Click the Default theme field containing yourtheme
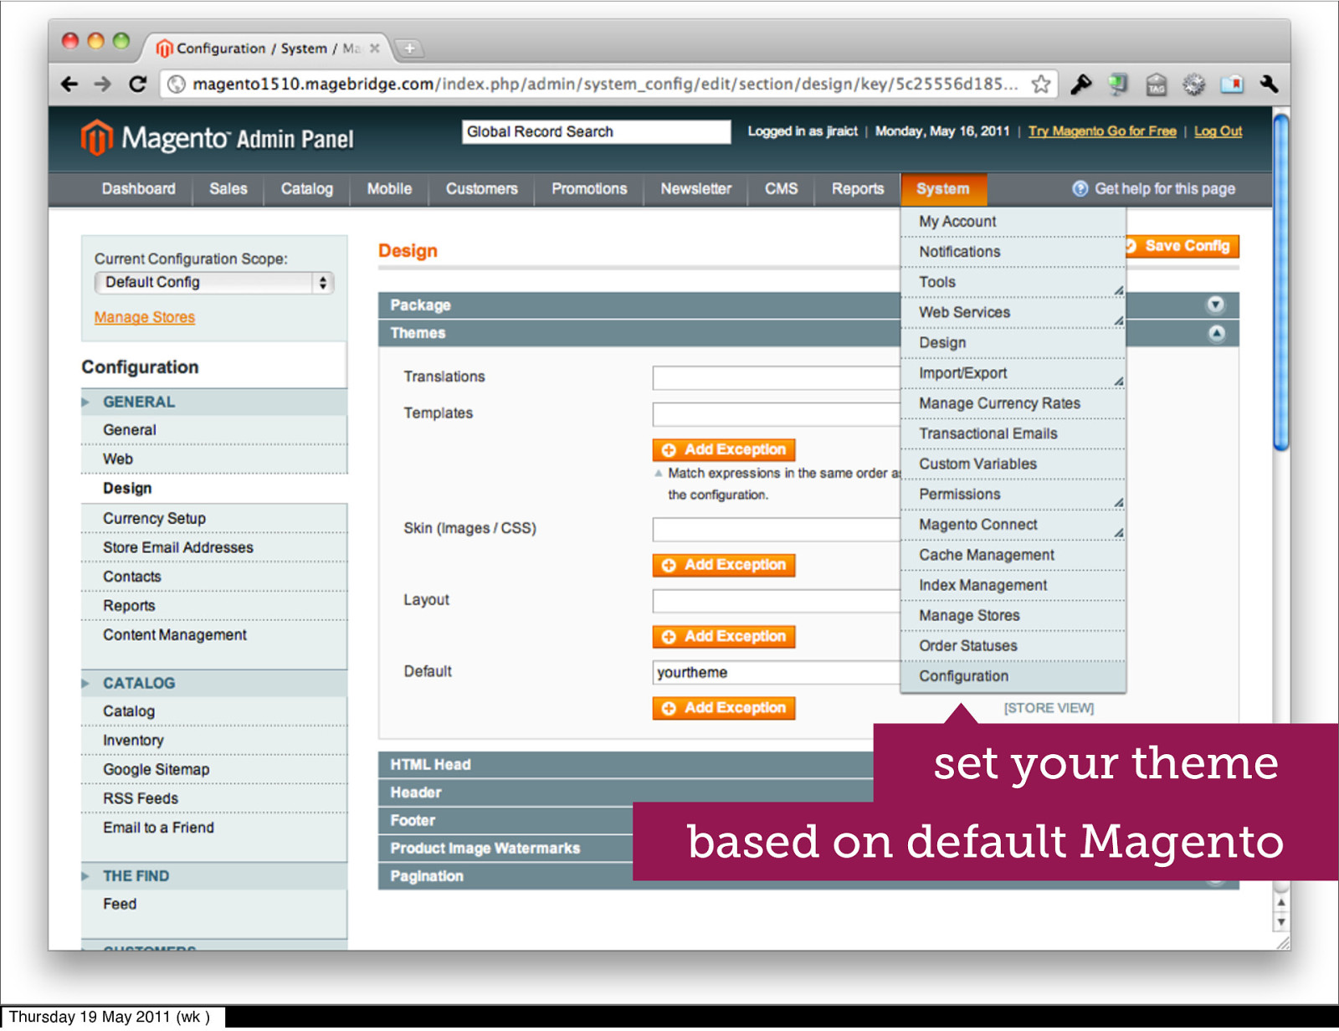 (776, 673)
